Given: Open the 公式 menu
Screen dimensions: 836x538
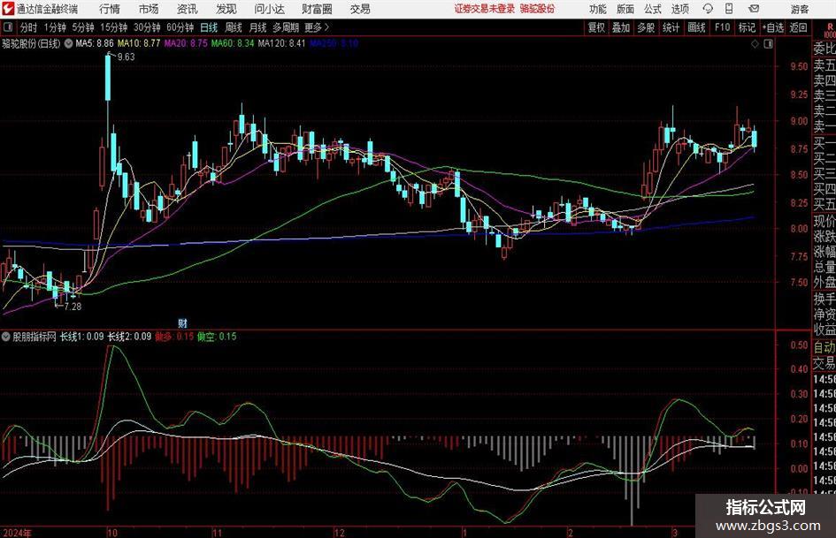Looking at the screenshot, I should coord(653,9).
